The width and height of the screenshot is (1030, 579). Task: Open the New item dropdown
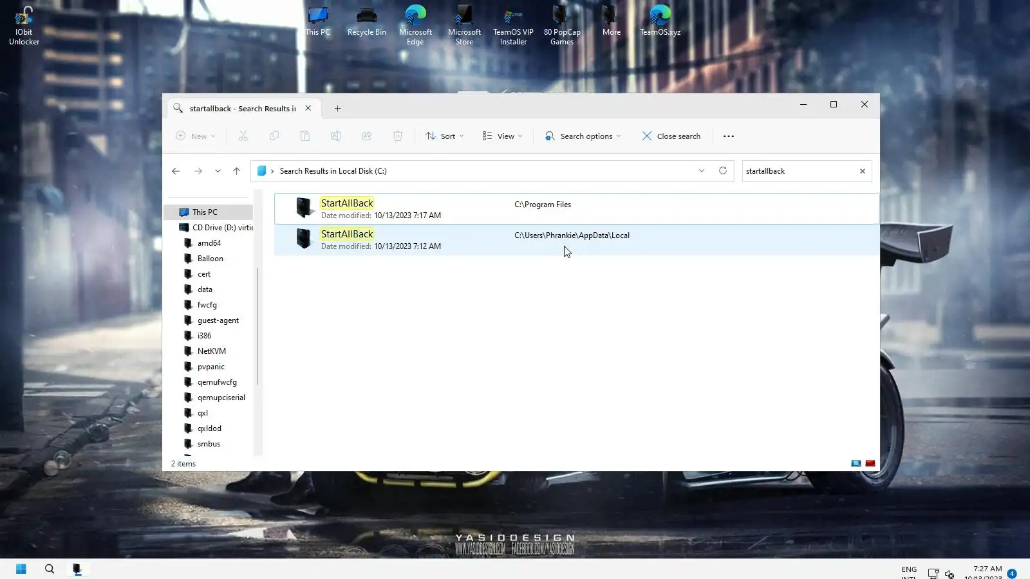point(196,136)
